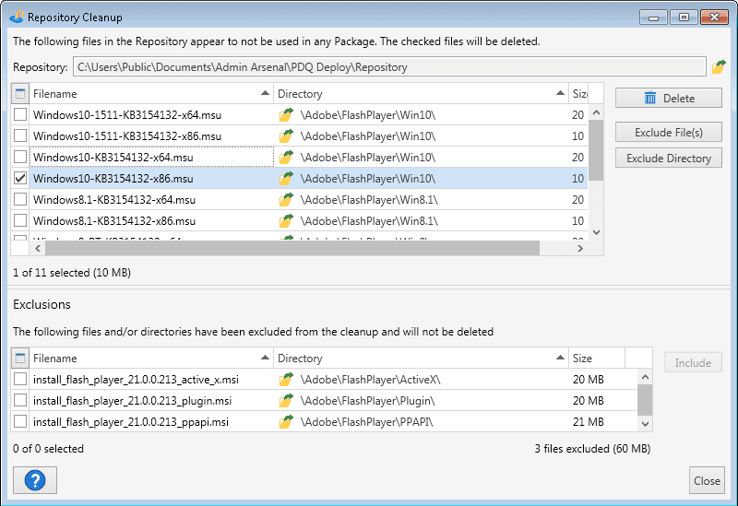The height and width of the screenshot is (506, 738).
Task: Click upper list horizontal scrollbar right arrow
Action: tap(580, 248)
